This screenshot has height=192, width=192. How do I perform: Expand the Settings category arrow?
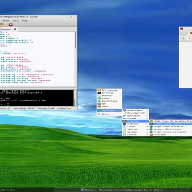147,129
